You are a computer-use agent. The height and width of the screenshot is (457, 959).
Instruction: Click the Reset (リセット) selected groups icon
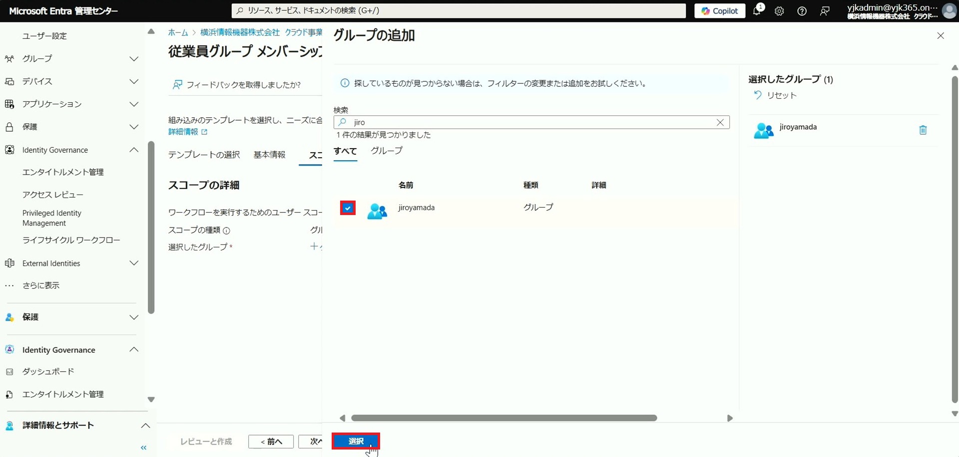tap(758, 95)
